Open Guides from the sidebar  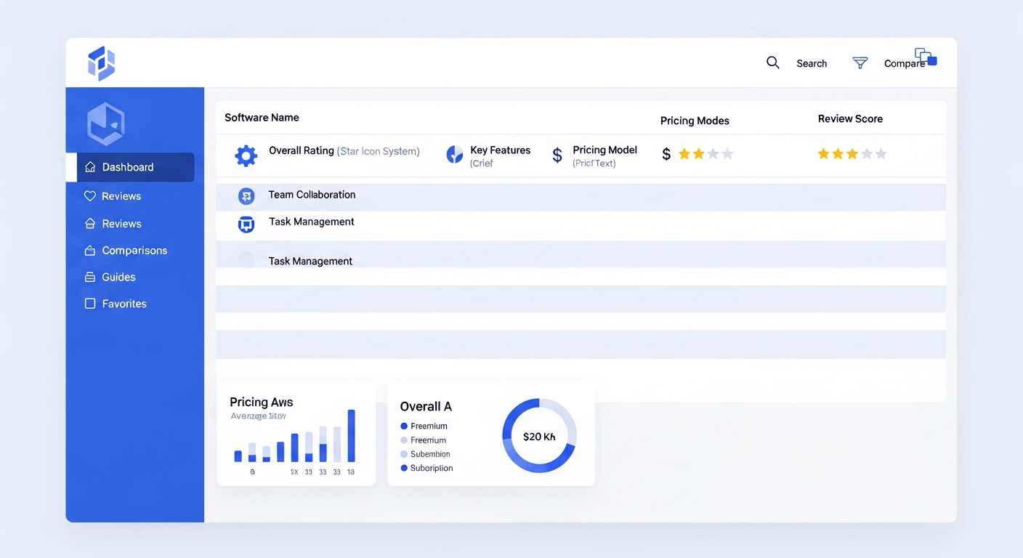tap(118, 278)
